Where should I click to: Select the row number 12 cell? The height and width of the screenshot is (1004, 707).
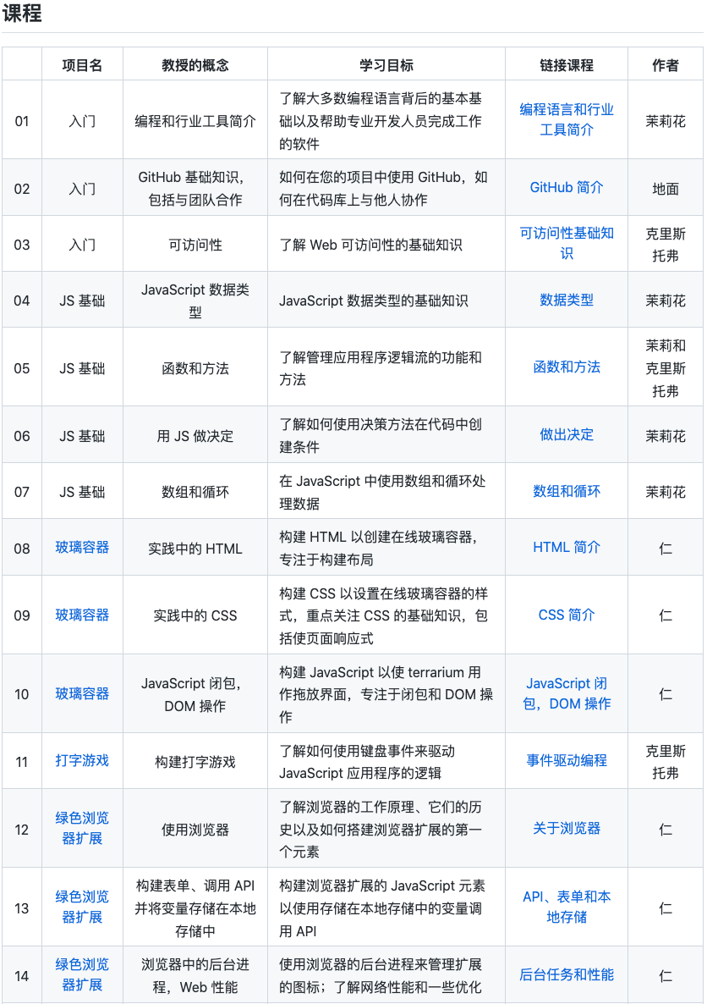tap(22, 830)
